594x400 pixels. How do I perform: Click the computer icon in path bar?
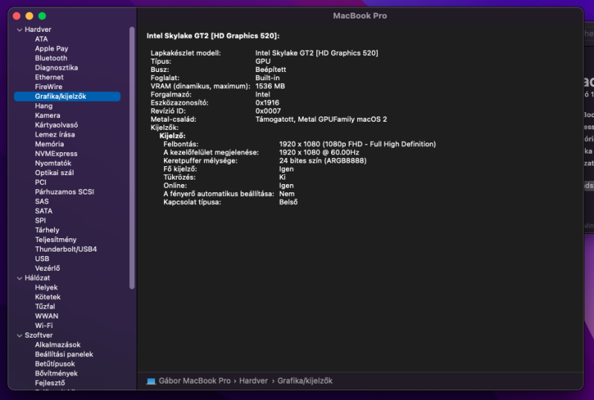pos(151,381)
